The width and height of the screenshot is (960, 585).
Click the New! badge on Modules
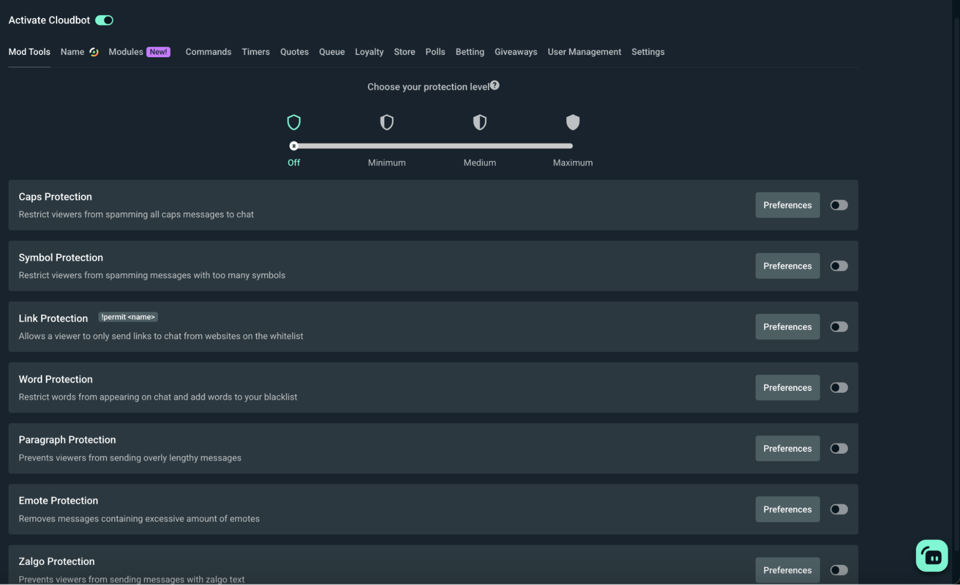(x=158, y=51)
